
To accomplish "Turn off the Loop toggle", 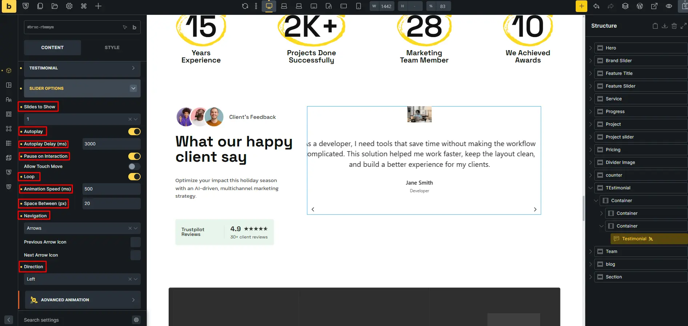I will 134,177.
